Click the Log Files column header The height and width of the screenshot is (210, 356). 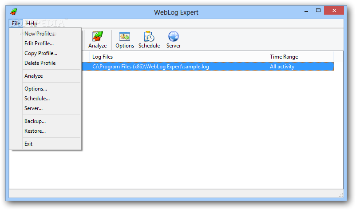[x=178, y=57]
